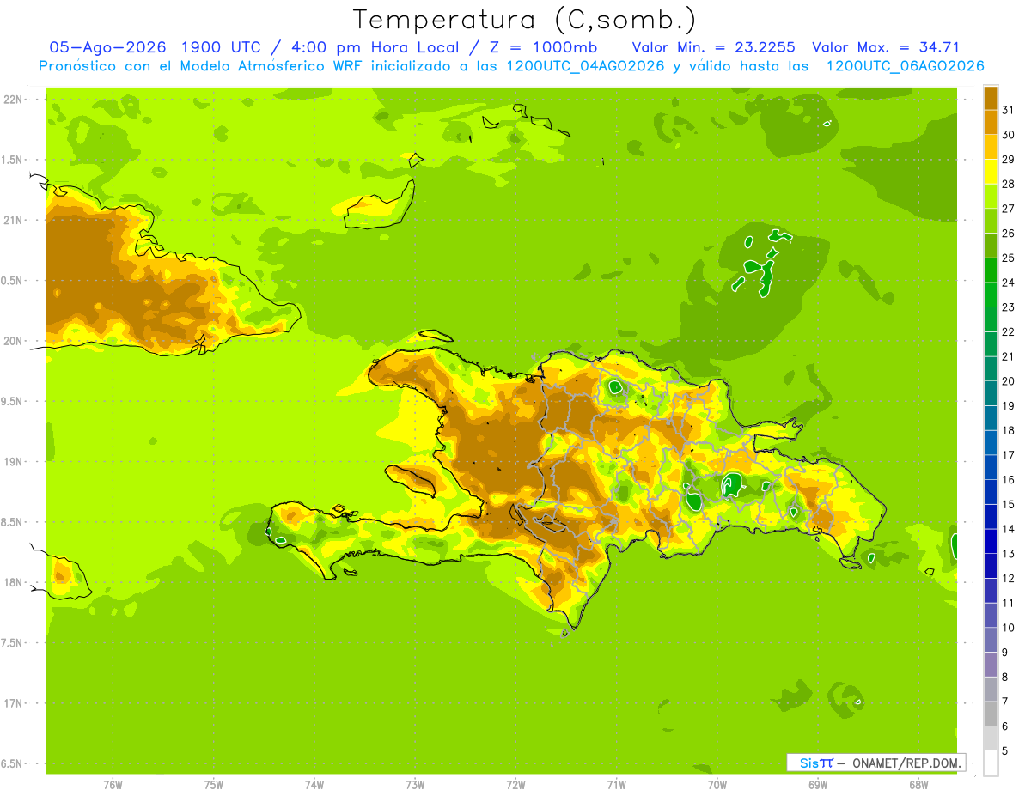
Task: Click the 73W longitude axis label
Action: pyautogui.click(x=414, y=784)
